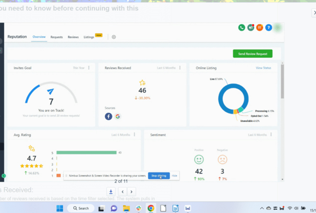The height and width of the screenshot is (213, 316).
Task: Click the orange notifications icon
Action: (x=260, y=27)
